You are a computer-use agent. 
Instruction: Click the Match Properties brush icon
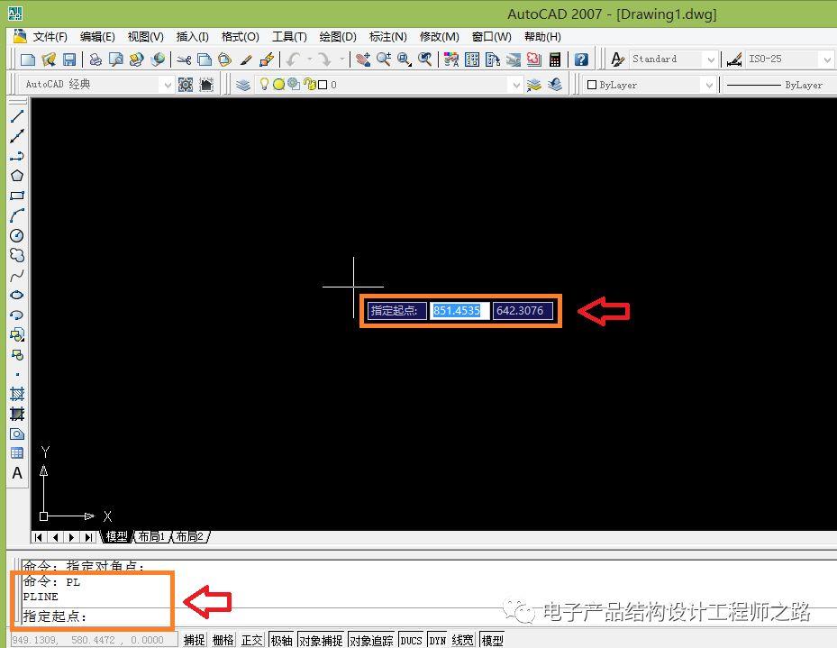tap(246, 59)
